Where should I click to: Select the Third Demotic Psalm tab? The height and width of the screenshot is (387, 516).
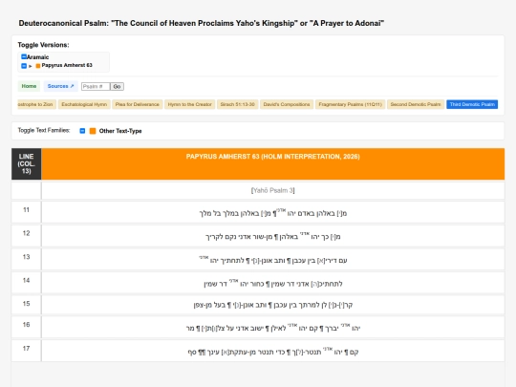click(472, 104)
